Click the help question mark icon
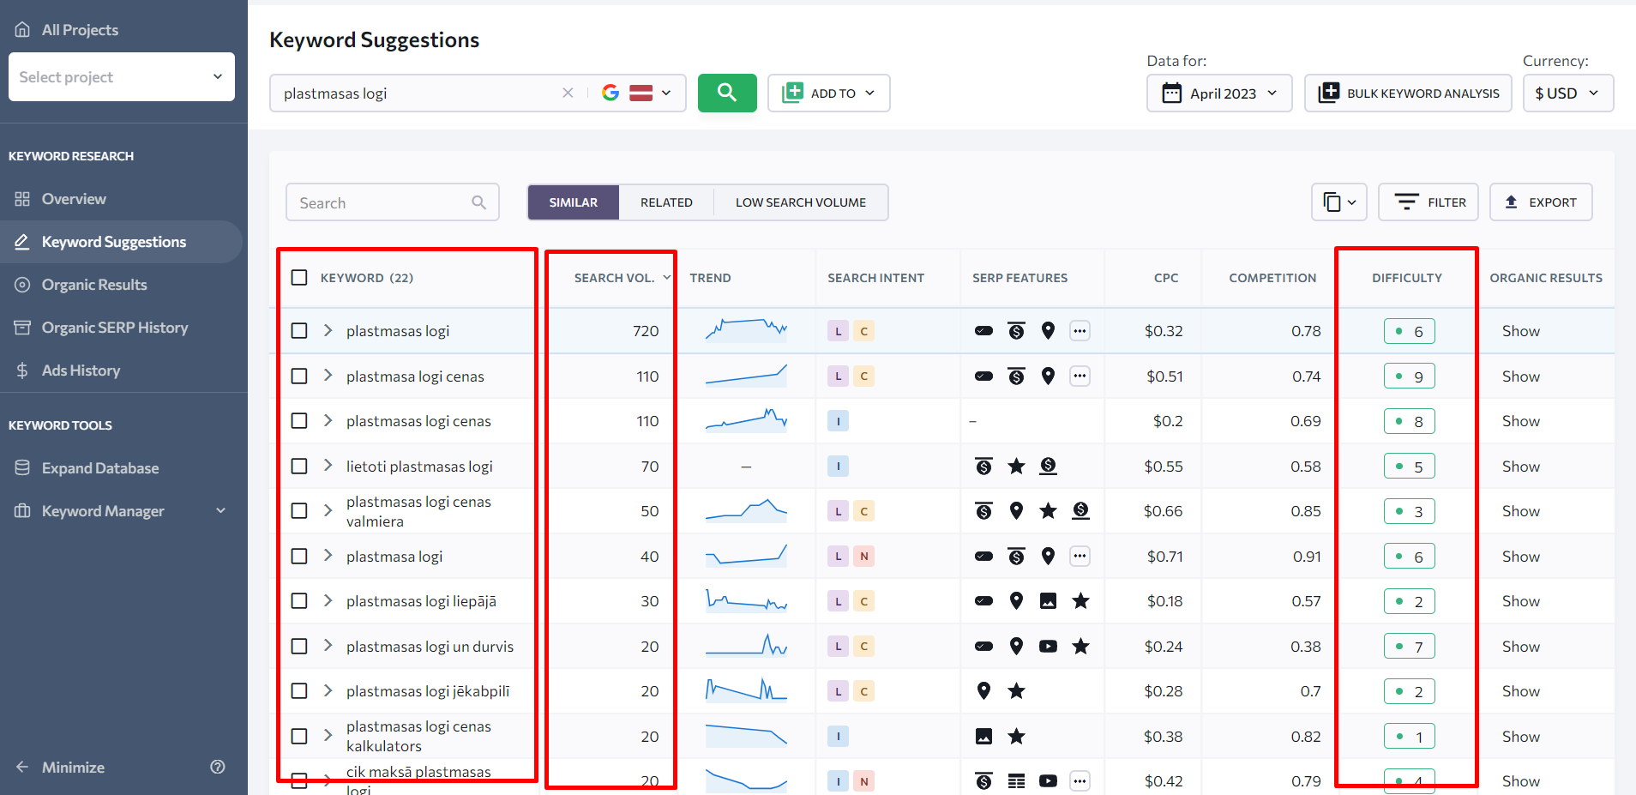Screen dimensions: 1636x795 [218, 767]
